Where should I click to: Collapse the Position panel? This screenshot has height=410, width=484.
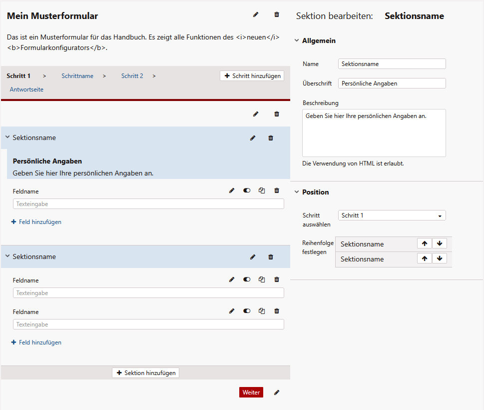pos(297,192)
